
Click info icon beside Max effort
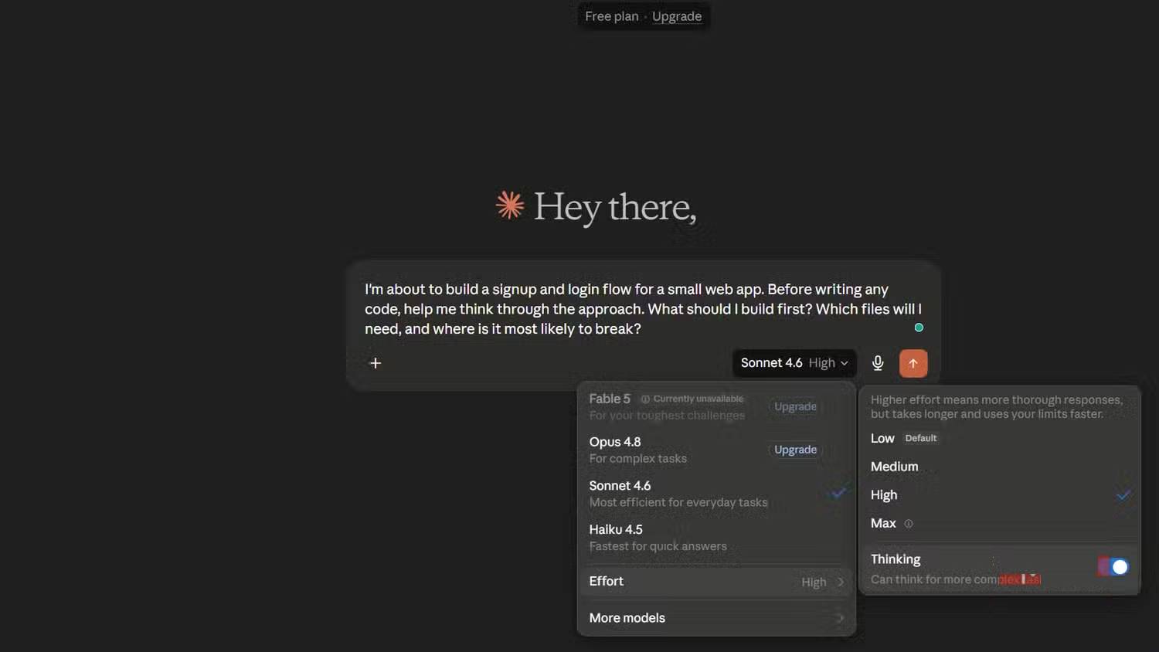(x=909, y=524)
